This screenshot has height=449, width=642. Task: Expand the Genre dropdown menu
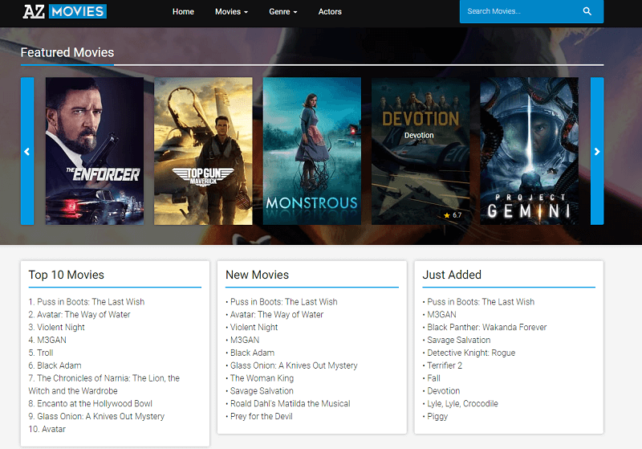click(282, 12)
